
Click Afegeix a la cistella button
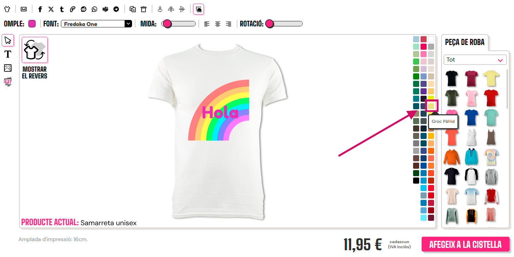(x=465, y=244)
